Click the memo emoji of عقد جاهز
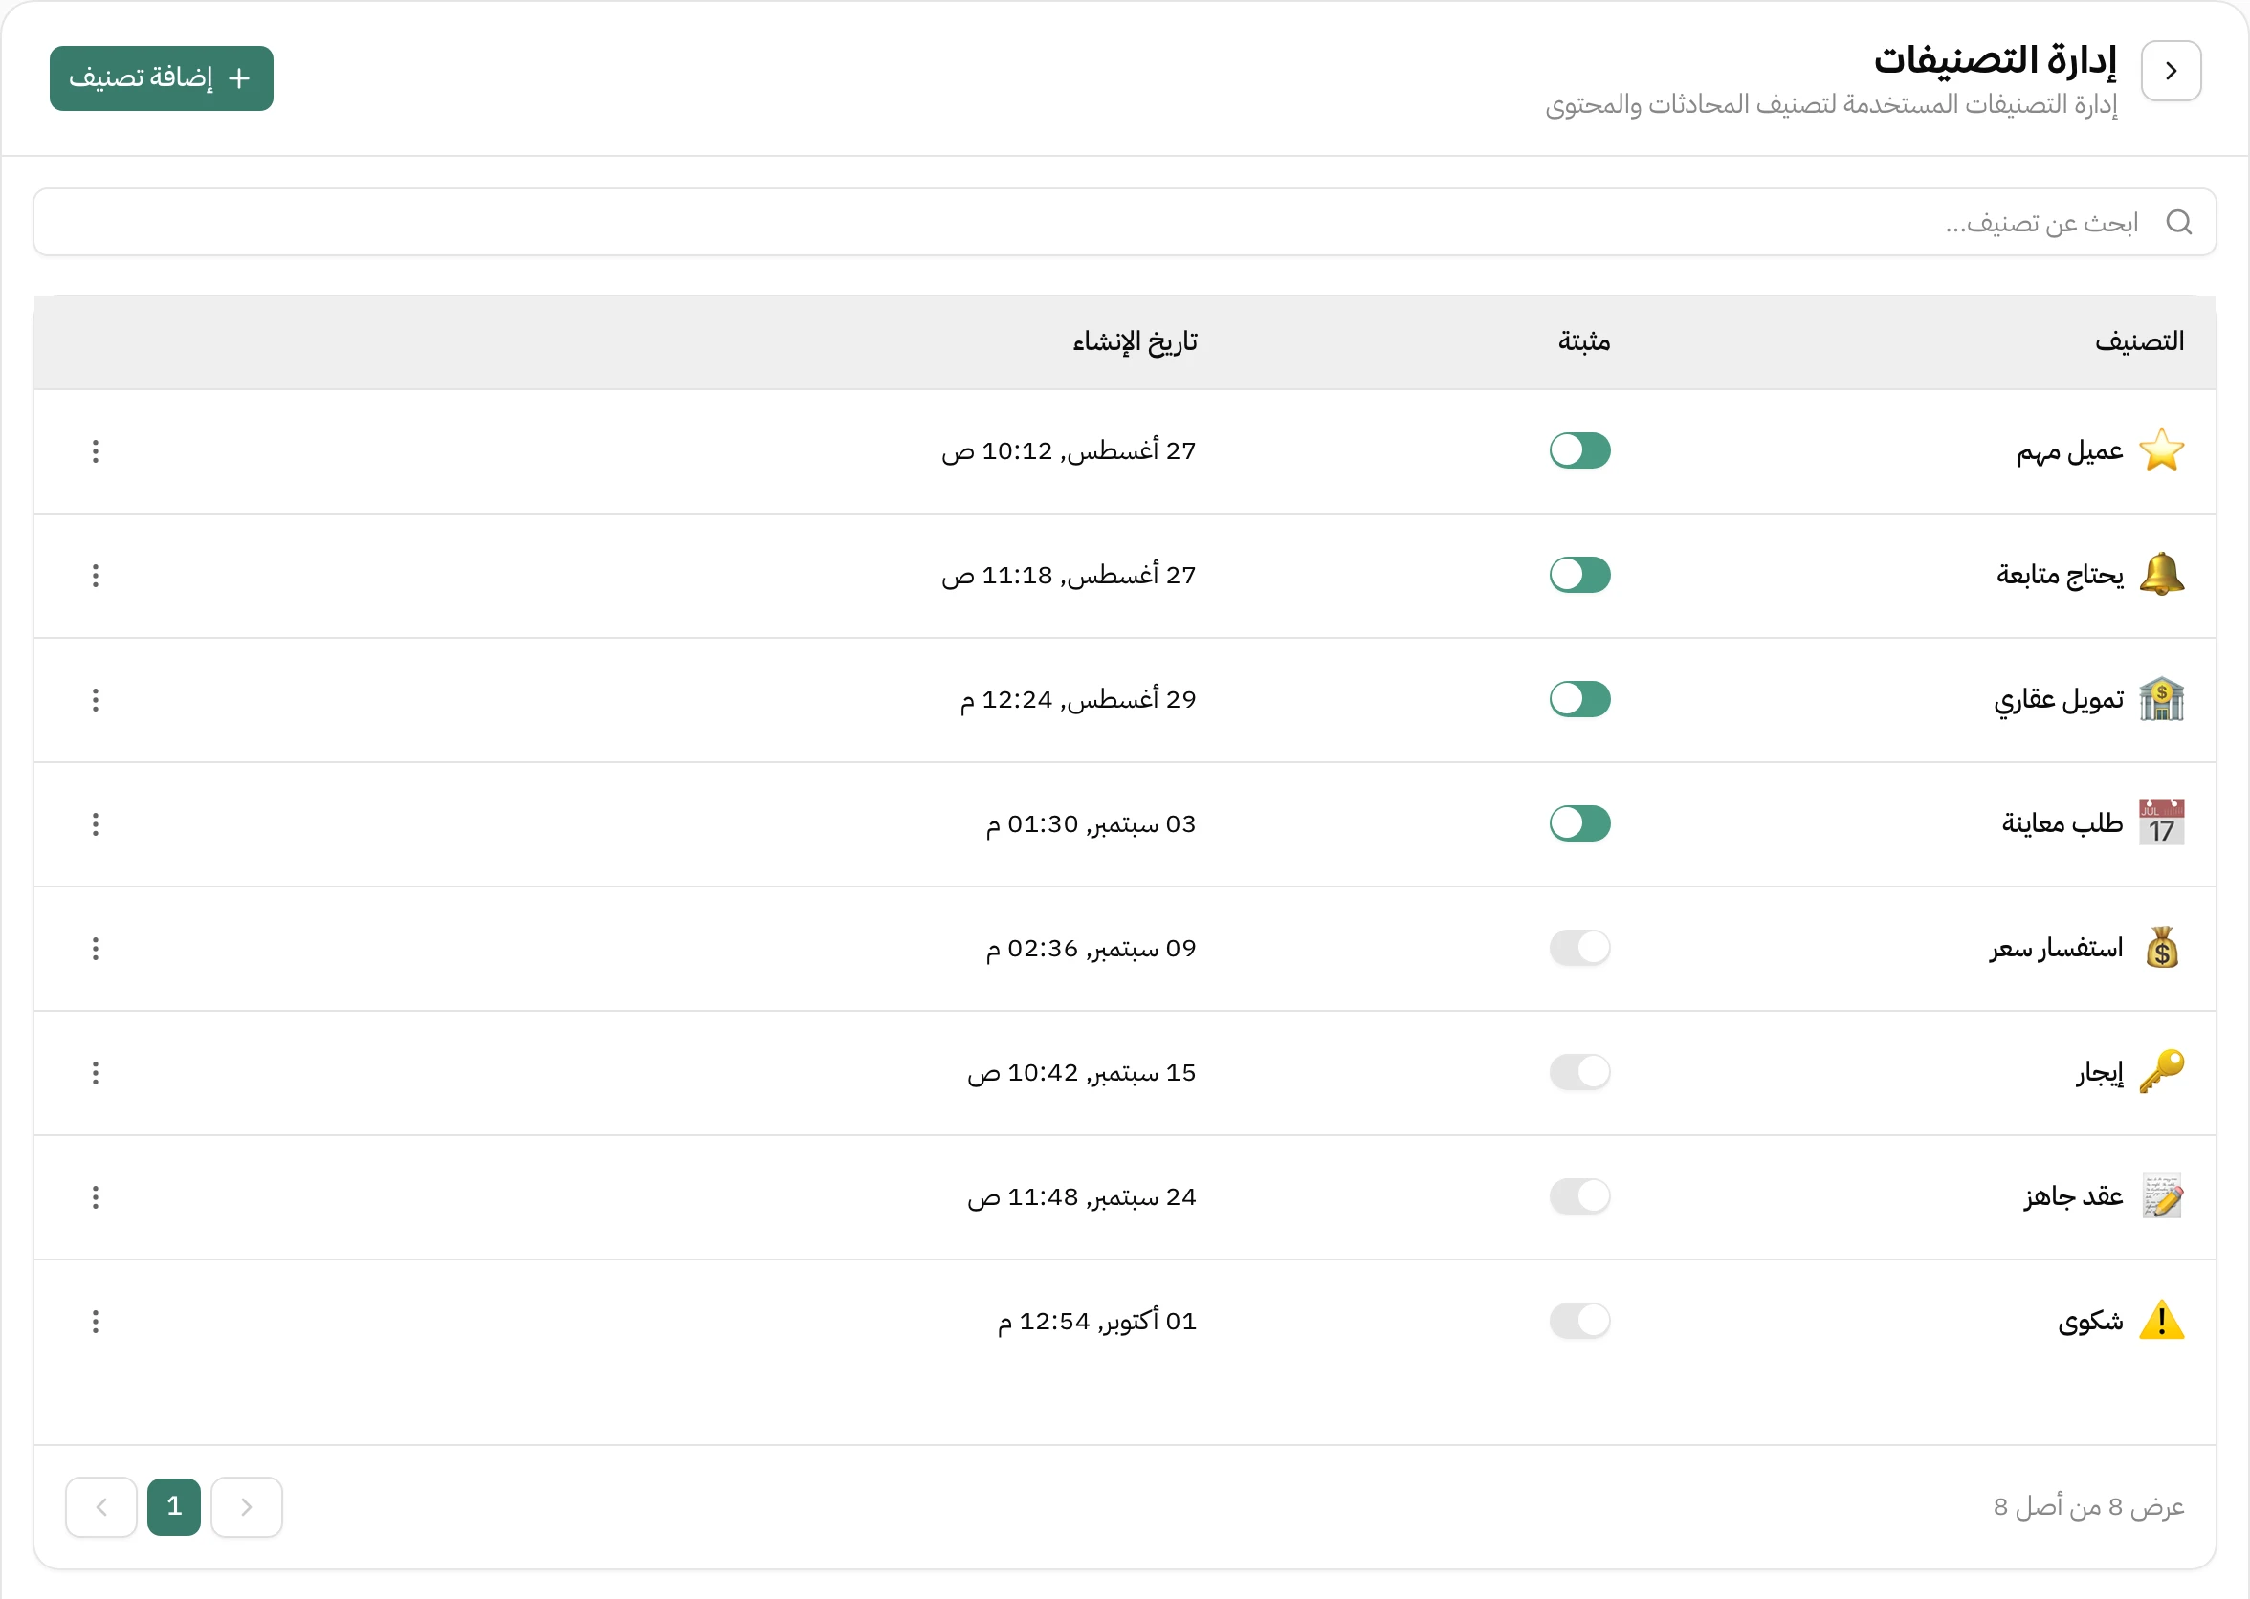 (x=2161, y=1197)
